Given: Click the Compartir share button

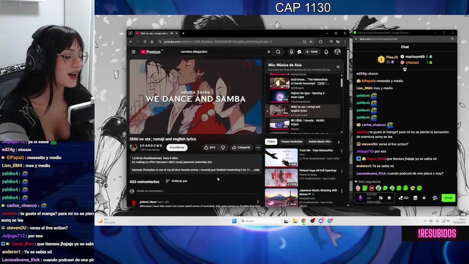Looking at the screenshot, I should pos(241,147).
